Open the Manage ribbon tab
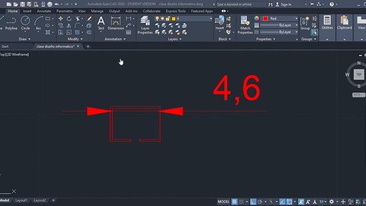 pyautogui.click(x=97, y=11)
